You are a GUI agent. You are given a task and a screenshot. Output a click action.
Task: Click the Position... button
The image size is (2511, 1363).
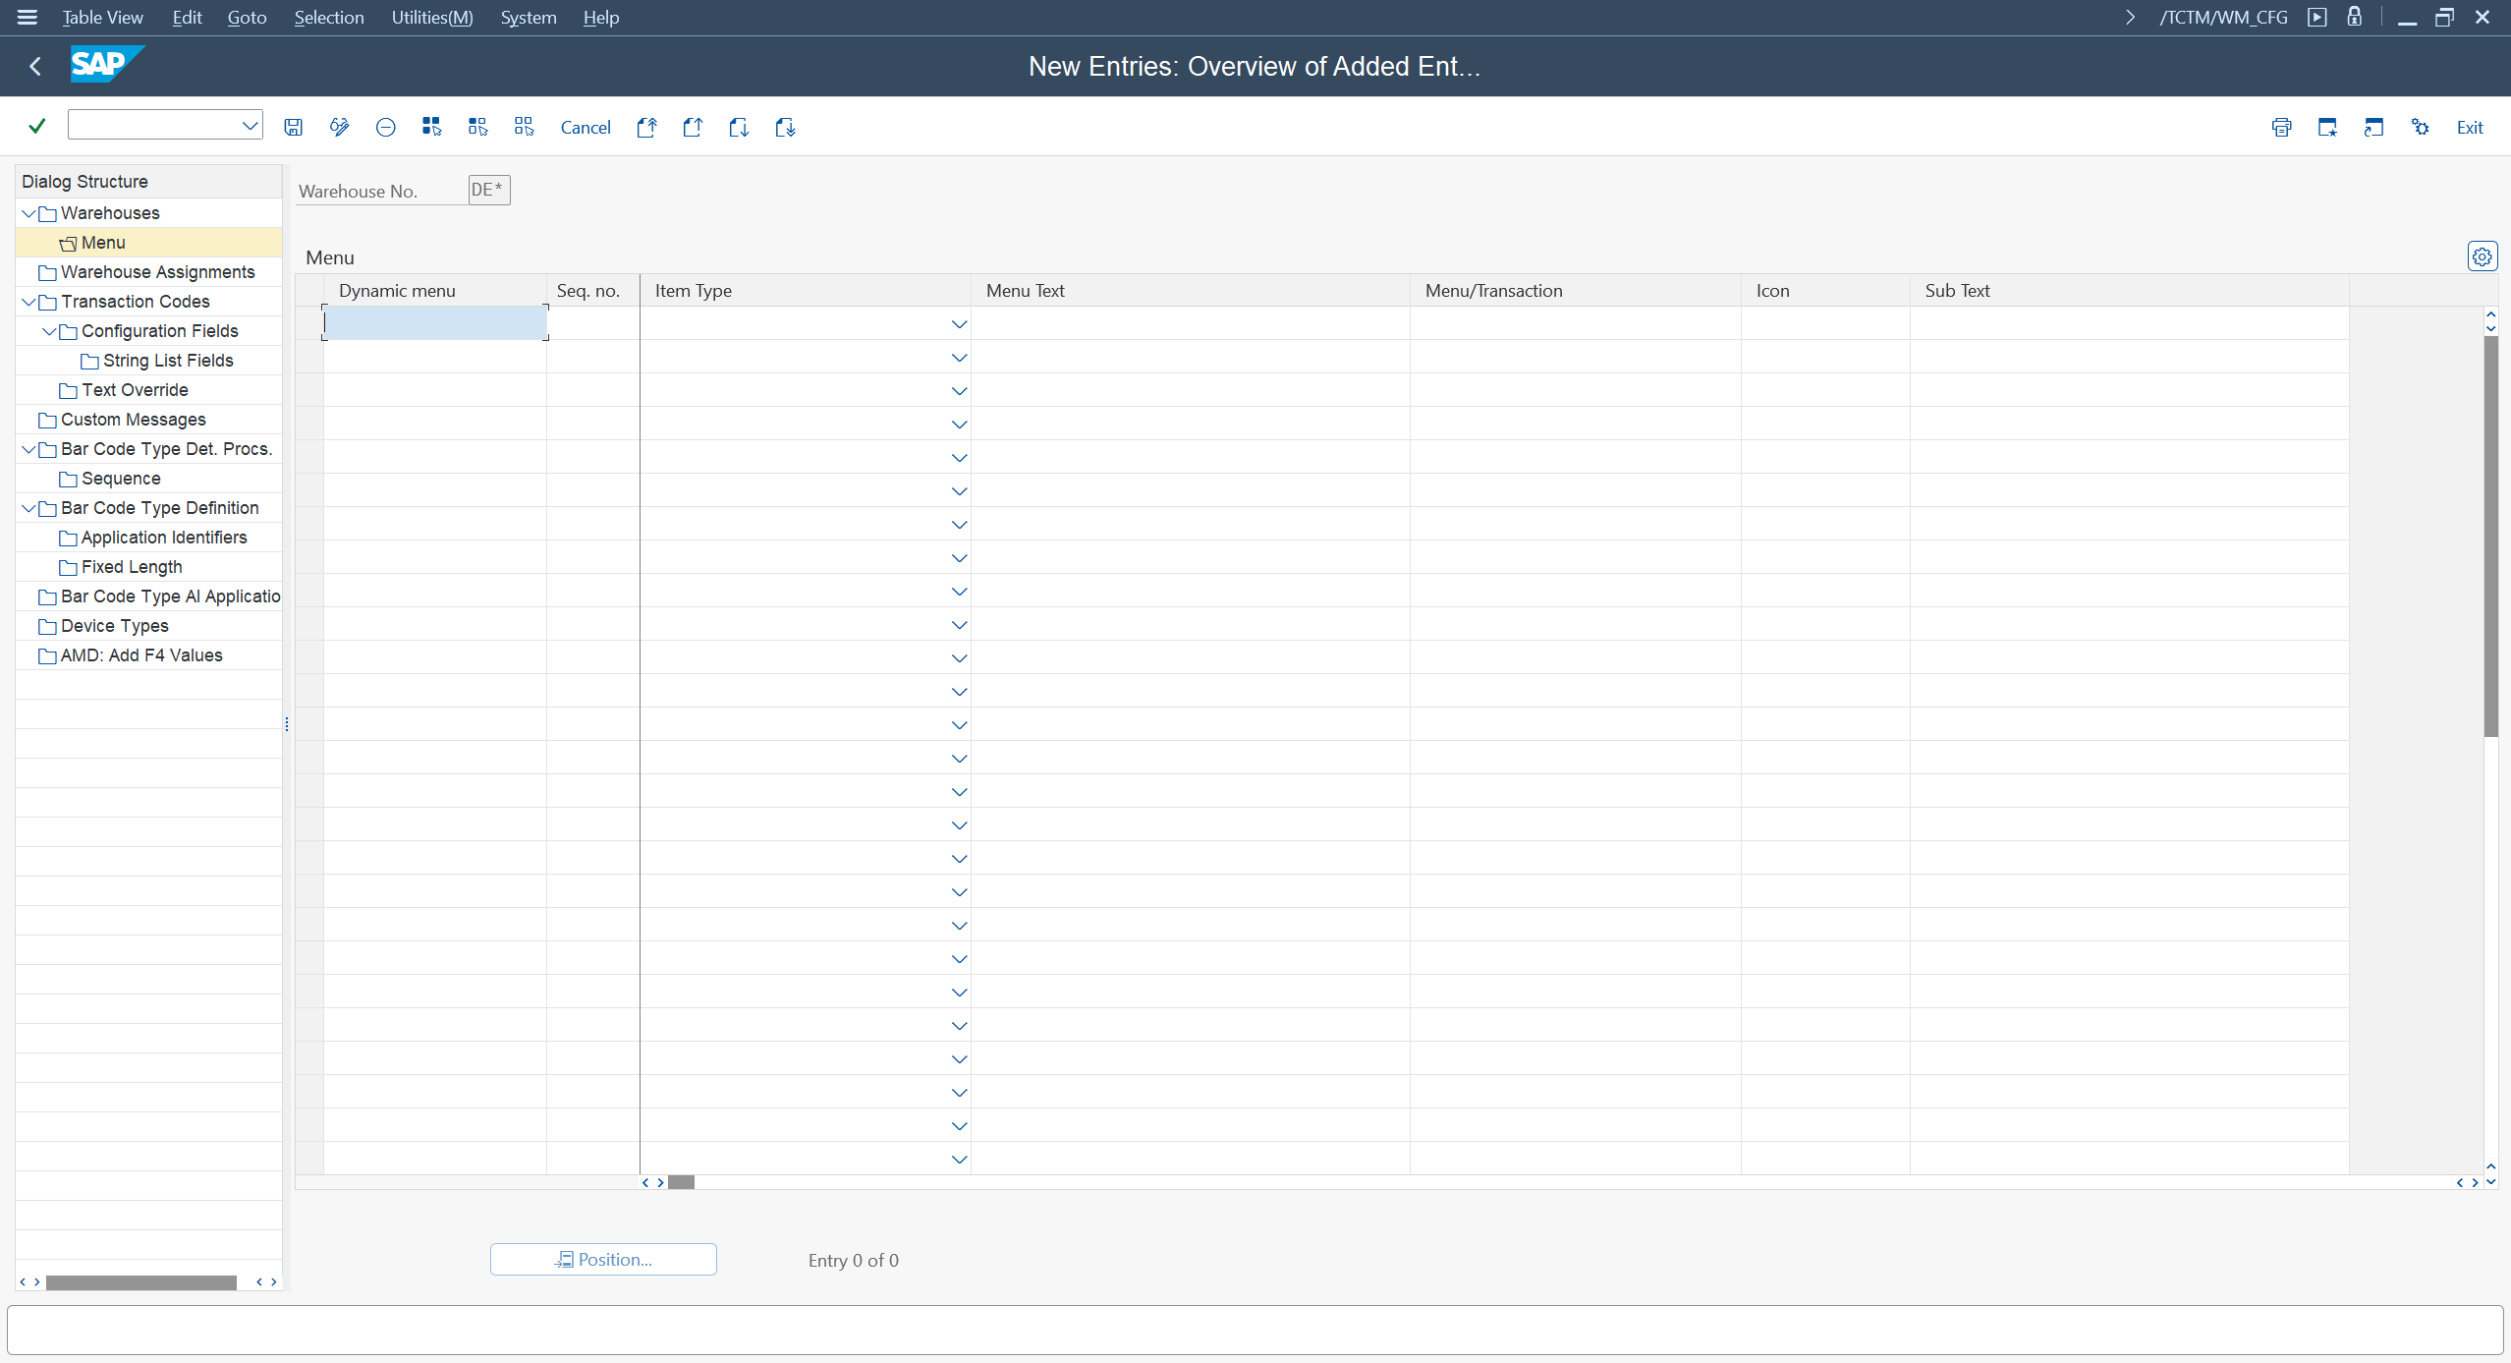tap(603, 1259)
